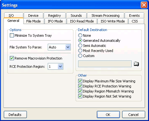Open File System To Parse dropdown

pyautogui.click(x=68, y=47)
